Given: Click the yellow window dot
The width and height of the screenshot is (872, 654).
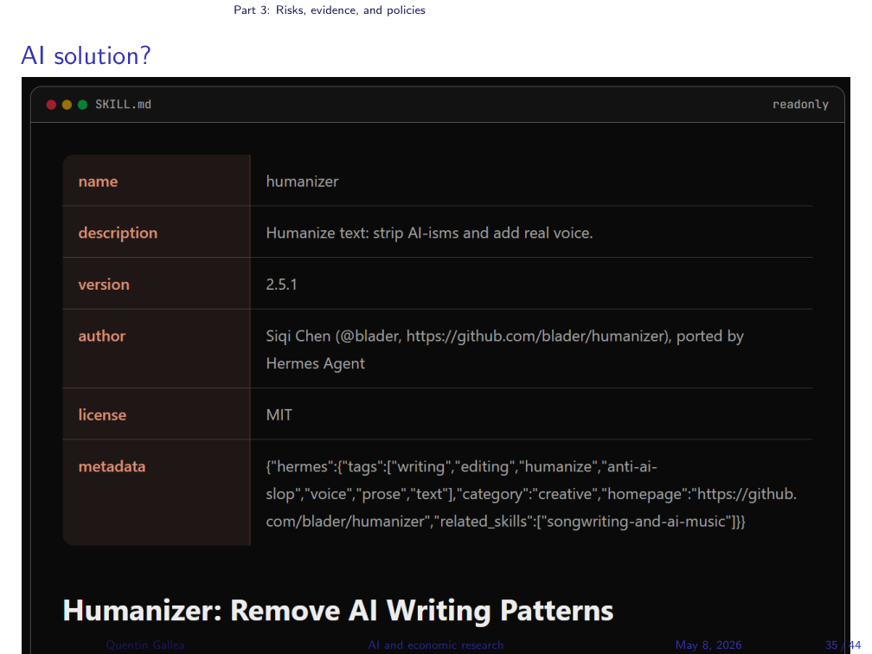Looking at the screenshot, I should pos(67,105).
